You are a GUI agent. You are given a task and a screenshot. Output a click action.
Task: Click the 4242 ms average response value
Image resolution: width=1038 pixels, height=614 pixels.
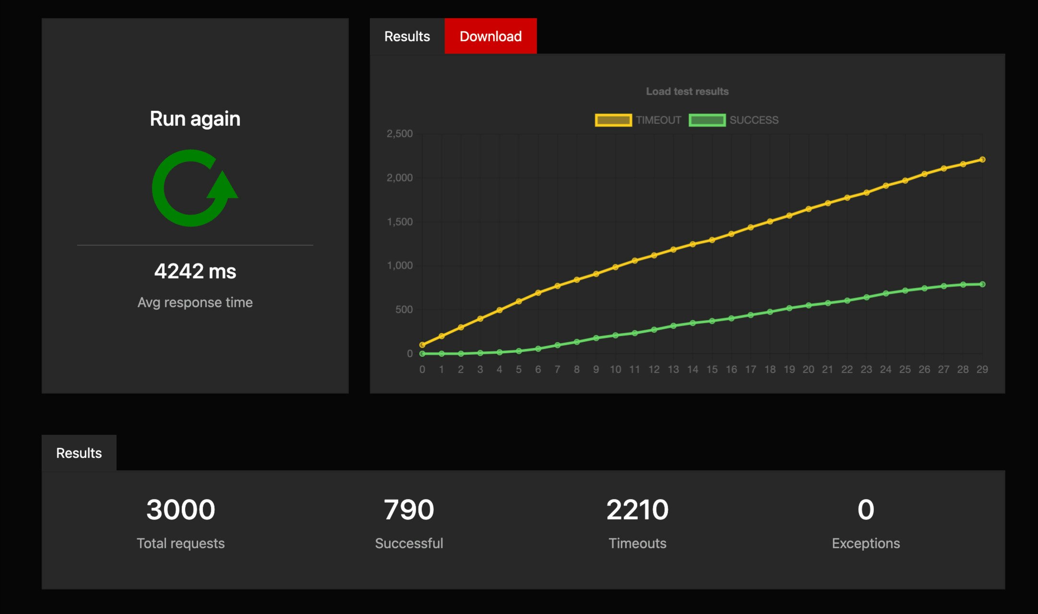coord(195,271)
